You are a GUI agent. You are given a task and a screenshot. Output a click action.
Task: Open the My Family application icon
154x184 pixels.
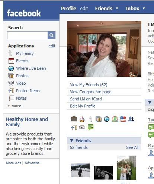click(10, 53)
